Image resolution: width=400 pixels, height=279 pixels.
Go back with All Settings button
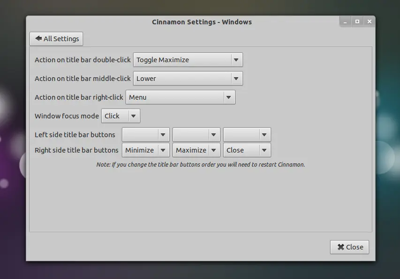(x=56, y=39)
